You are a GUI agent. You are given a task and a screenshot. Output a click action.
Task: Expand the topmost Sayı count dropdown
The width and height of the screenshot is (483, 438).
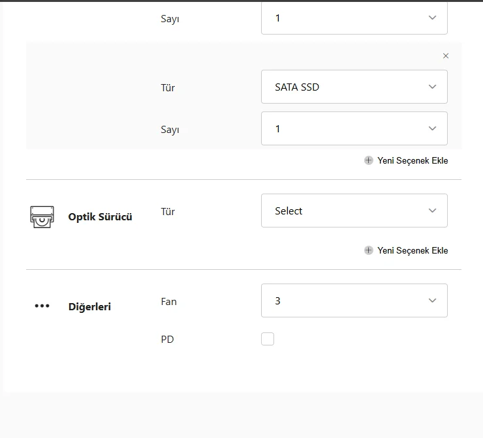354,18
